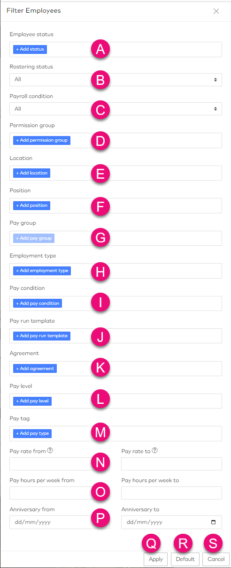The image size is (231, 568).
Task: Click Add agreement button
Action: [35, 369]
